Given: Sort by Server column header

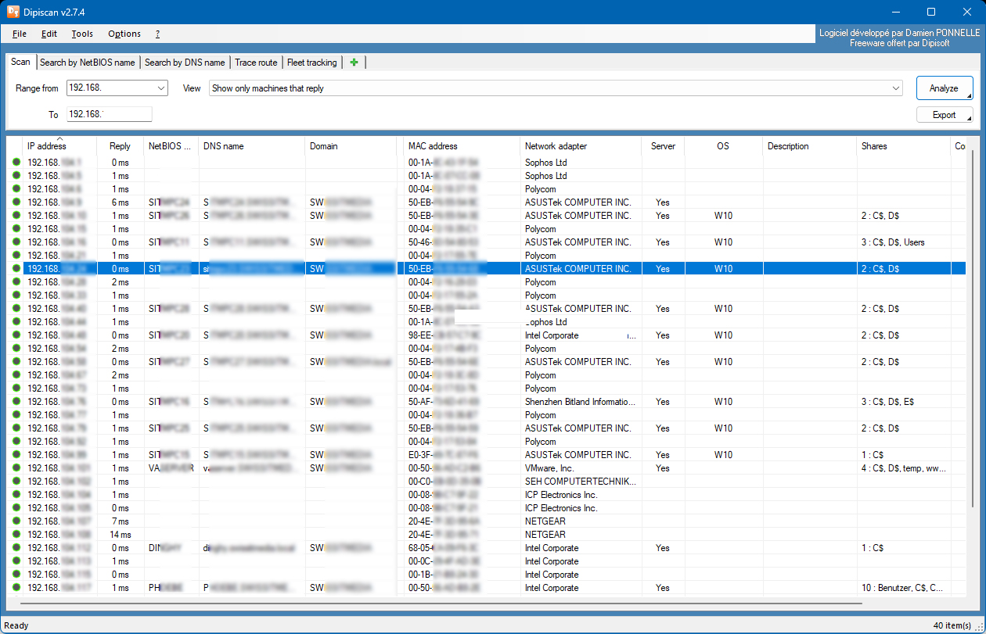Looking at the screenshot, I should coord(663,146).
